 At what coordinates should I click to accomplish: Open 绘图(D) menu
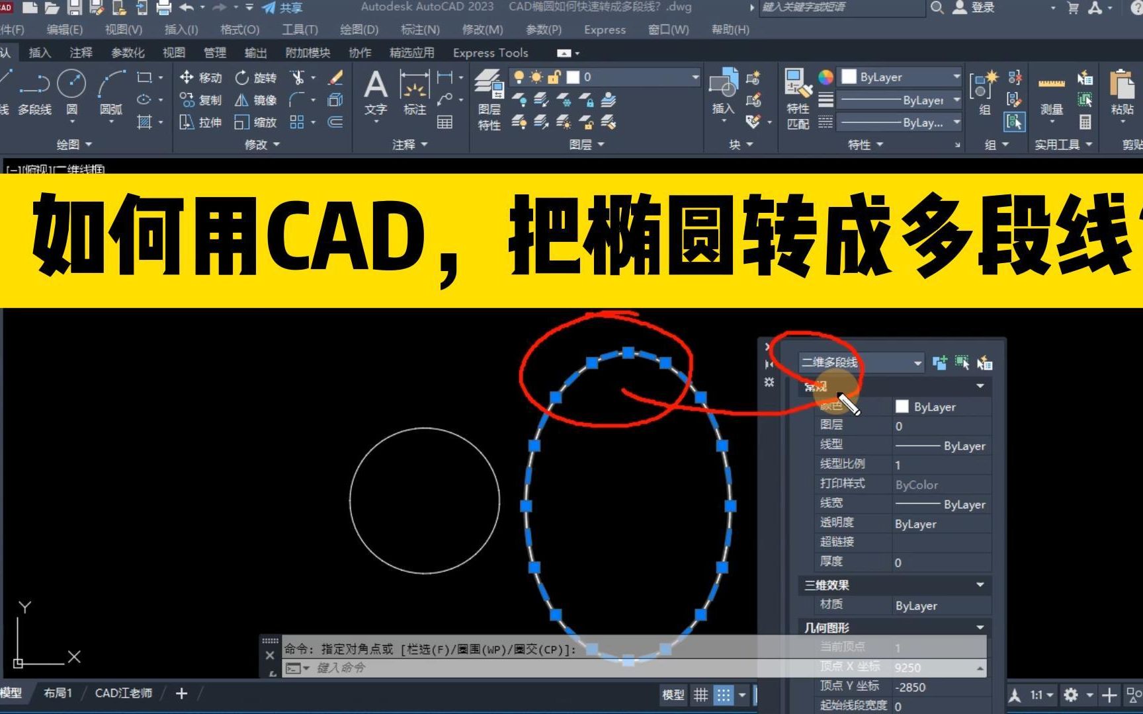pyautogui.click(x=359, y=30)
